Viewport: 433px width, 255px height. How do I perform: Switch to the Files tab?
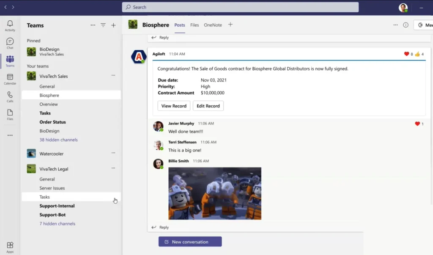(195, 25)
